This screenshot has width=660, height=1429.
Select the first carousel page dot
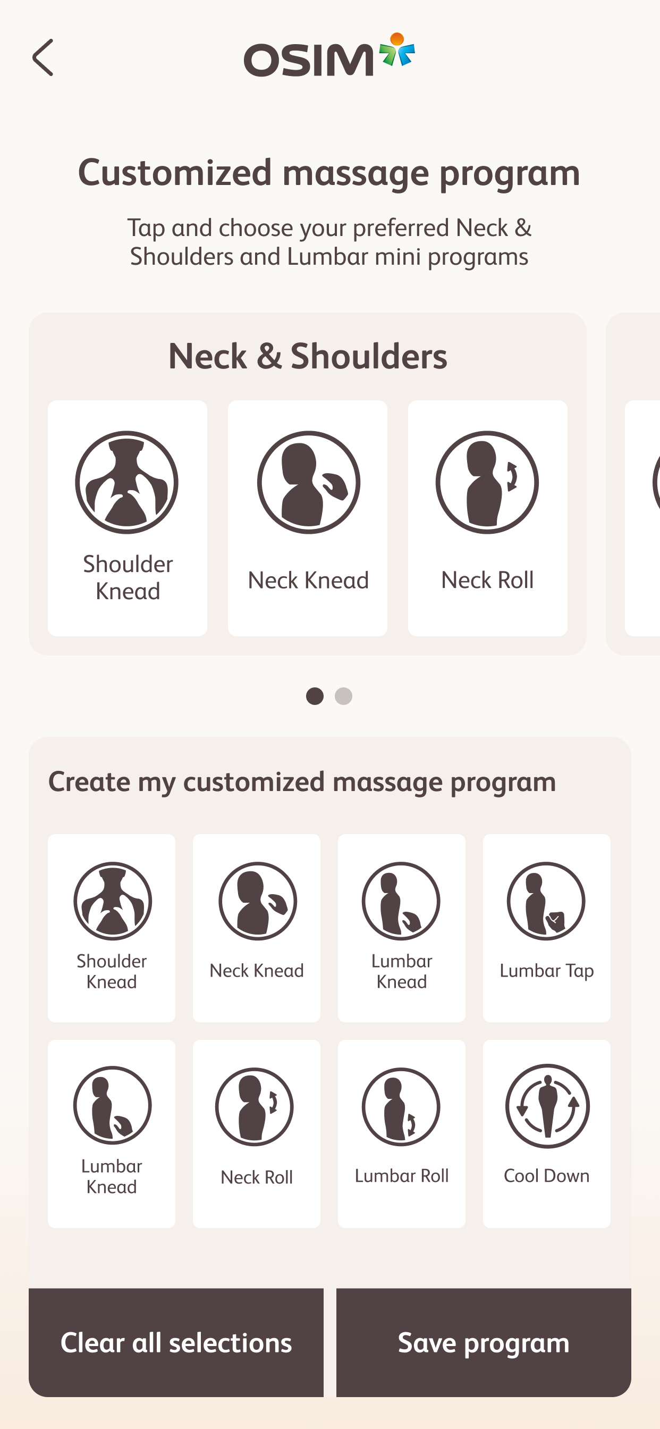[x=315, y=696]
